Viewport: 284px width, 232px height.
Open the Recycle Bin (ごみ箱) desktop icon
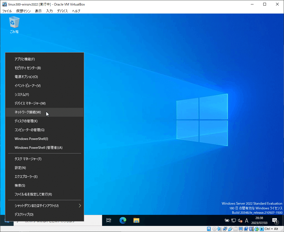click(x=14, y=25)
